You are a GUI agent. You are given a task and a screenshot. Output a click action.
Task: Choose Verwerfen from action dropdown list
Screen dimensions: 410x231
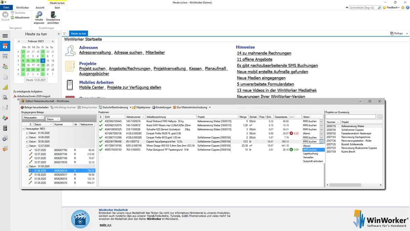[313, 157]
